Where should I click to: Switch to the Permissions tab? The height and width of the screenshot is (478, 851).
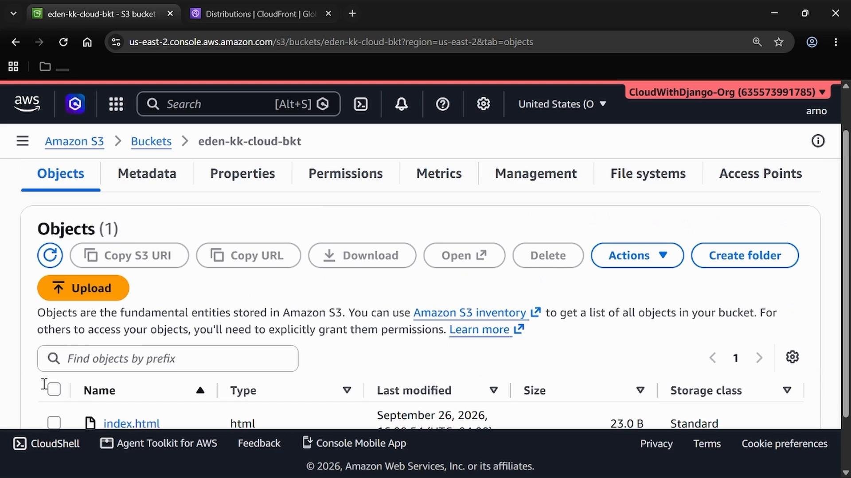pyautogui.click(x=346, y=173)
